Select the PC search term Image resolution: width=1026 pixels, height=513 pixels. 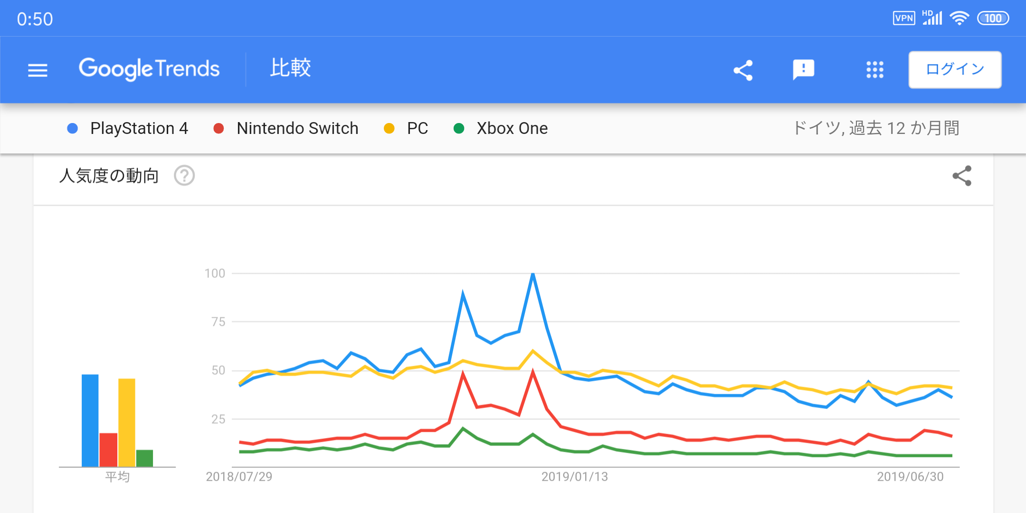tap(417, 128)
